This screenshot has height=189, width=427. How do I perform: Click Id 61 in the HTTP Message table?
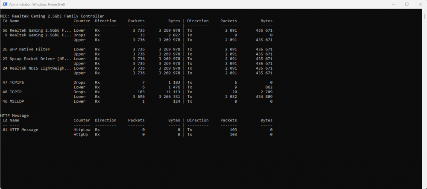(x=5, y=130)
